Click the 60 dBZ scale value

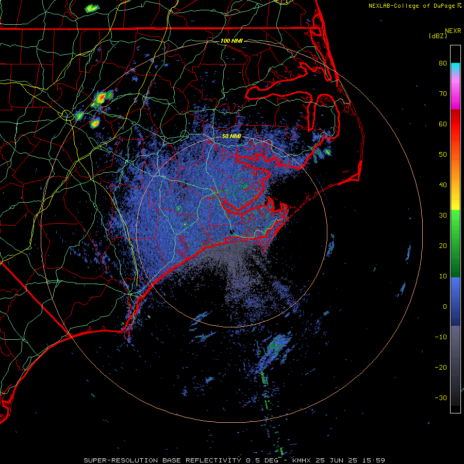coord(443,124)
